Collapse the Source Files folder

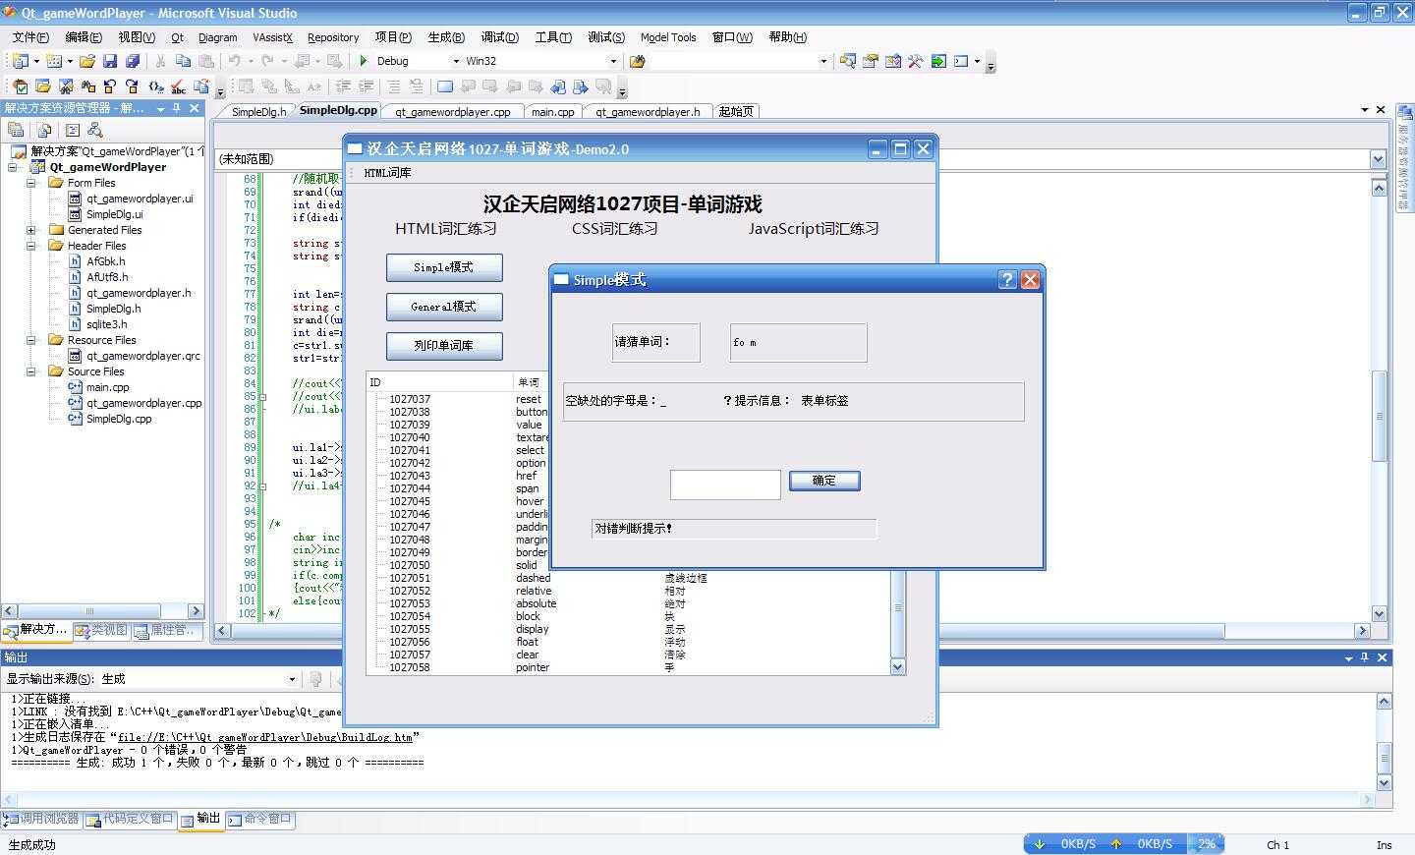31,371
